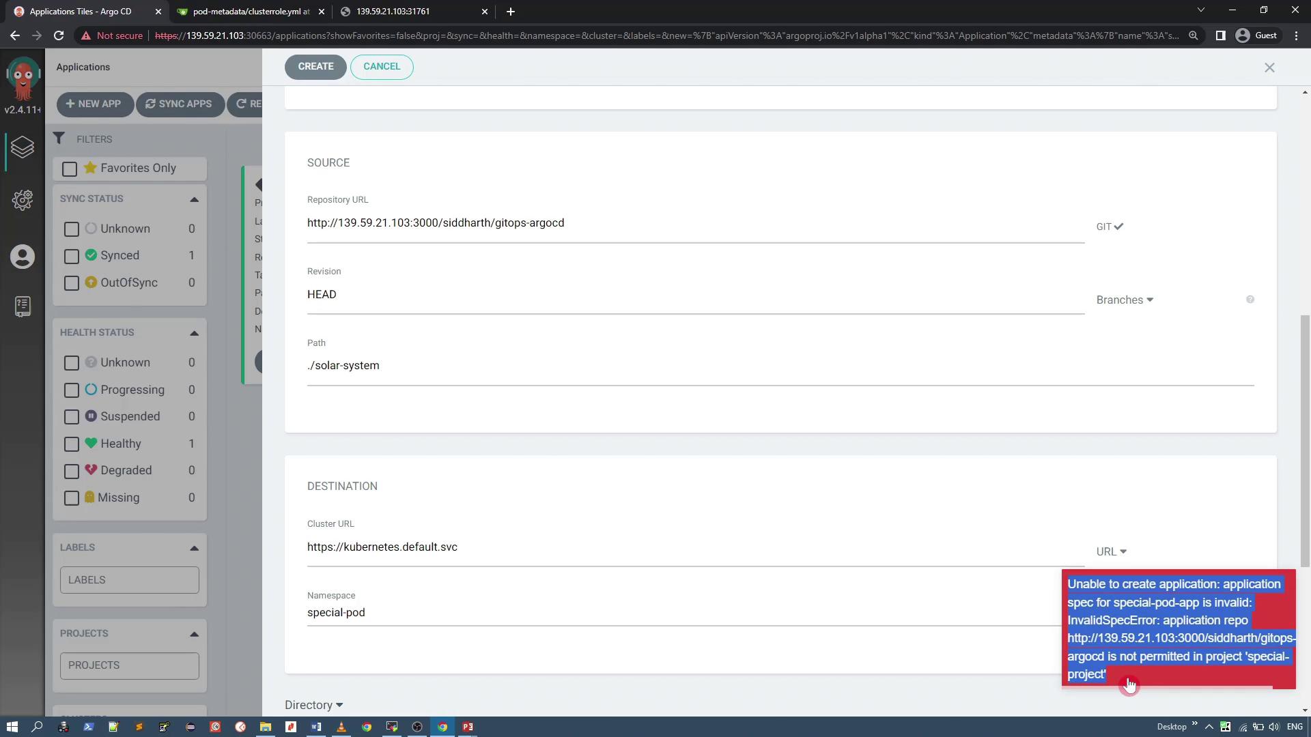Click the panel vertical scrollbar
The height and width of the screenshot is (737, 1311).
(1305, 440)
